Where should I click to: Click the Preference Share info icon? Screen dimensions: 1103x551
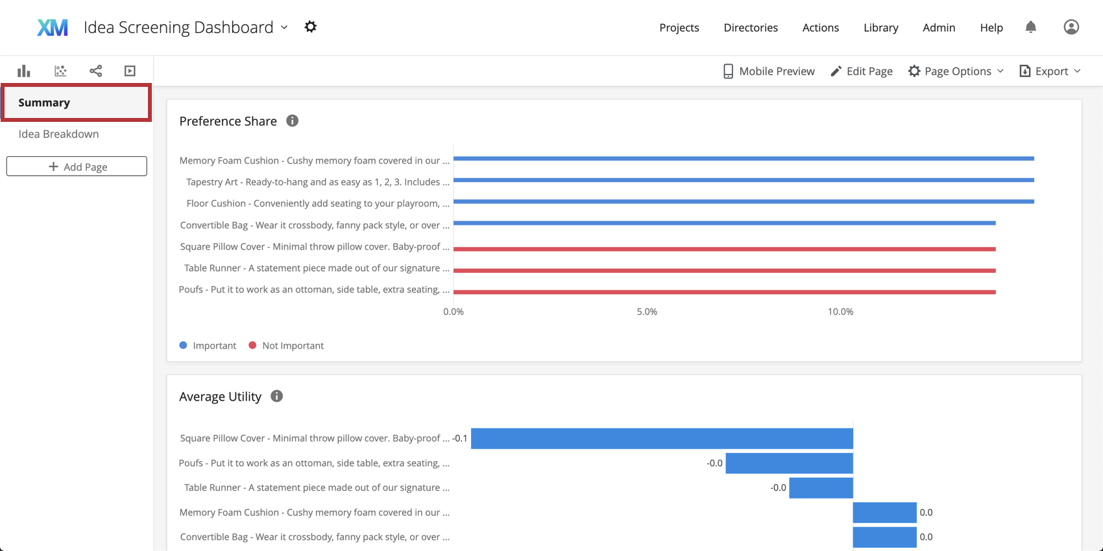293,121
